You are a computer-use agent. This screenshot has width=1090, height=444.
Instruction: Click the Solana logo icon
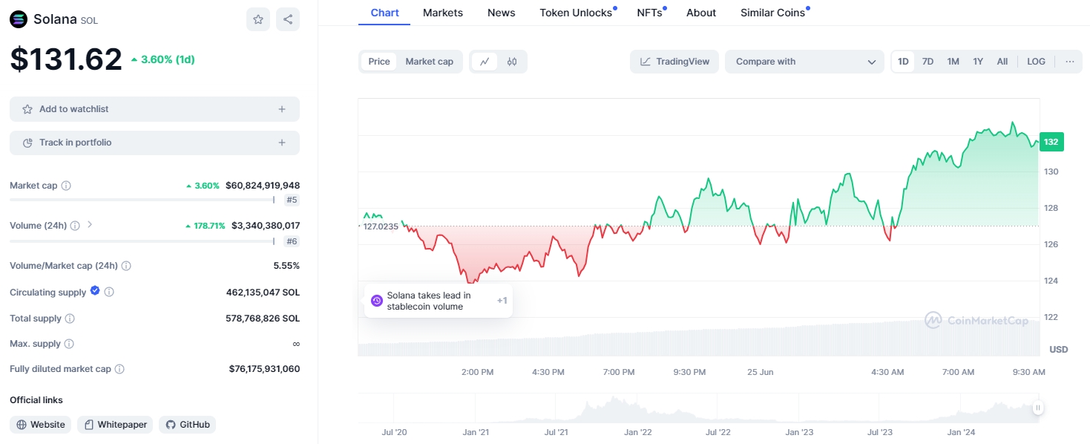pyautogui.click(x=19, y=19)
